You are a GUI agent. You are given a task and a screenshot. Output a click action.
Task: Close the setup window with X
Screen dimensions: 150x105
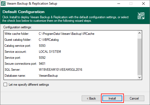(143, 4)
